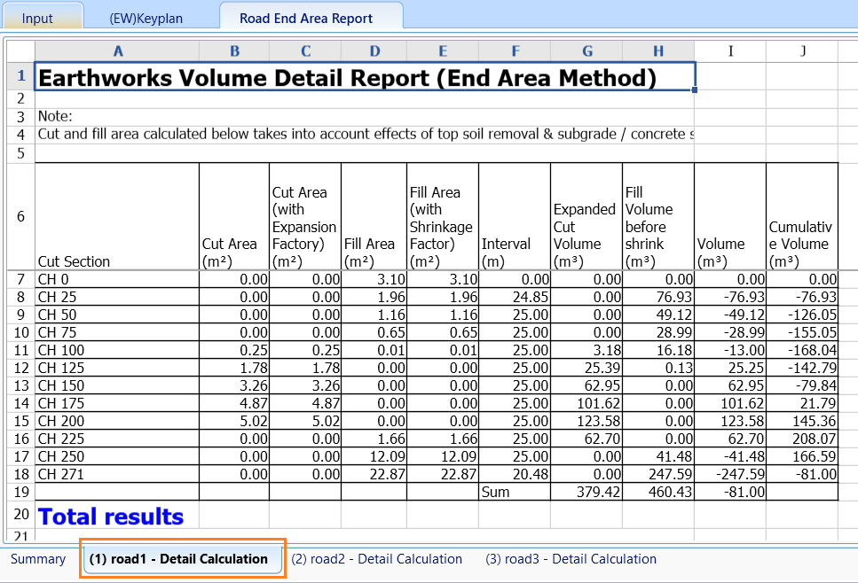The width and height of the screenshot is (858, 583).
Task: Select column A header
Action: [117, 51]
